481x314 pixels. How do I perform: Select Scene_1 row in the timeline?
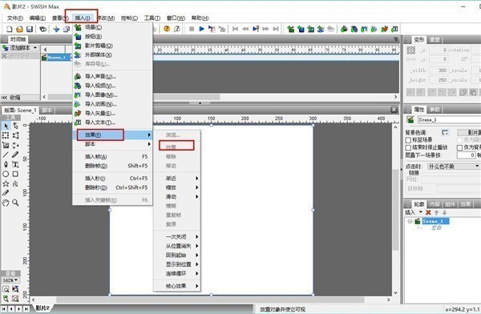pyautogui.click(x=56, y=58)
